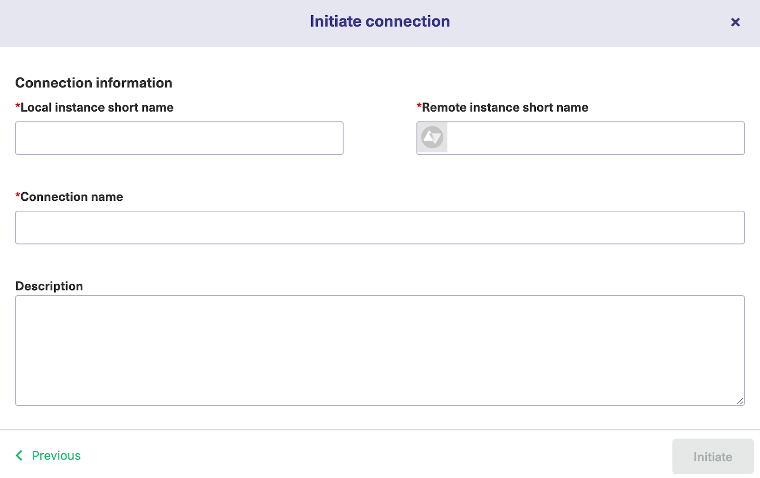Click the Description label above the text area
Viewport: 760px width, 478px height.
tap(49, 286)
